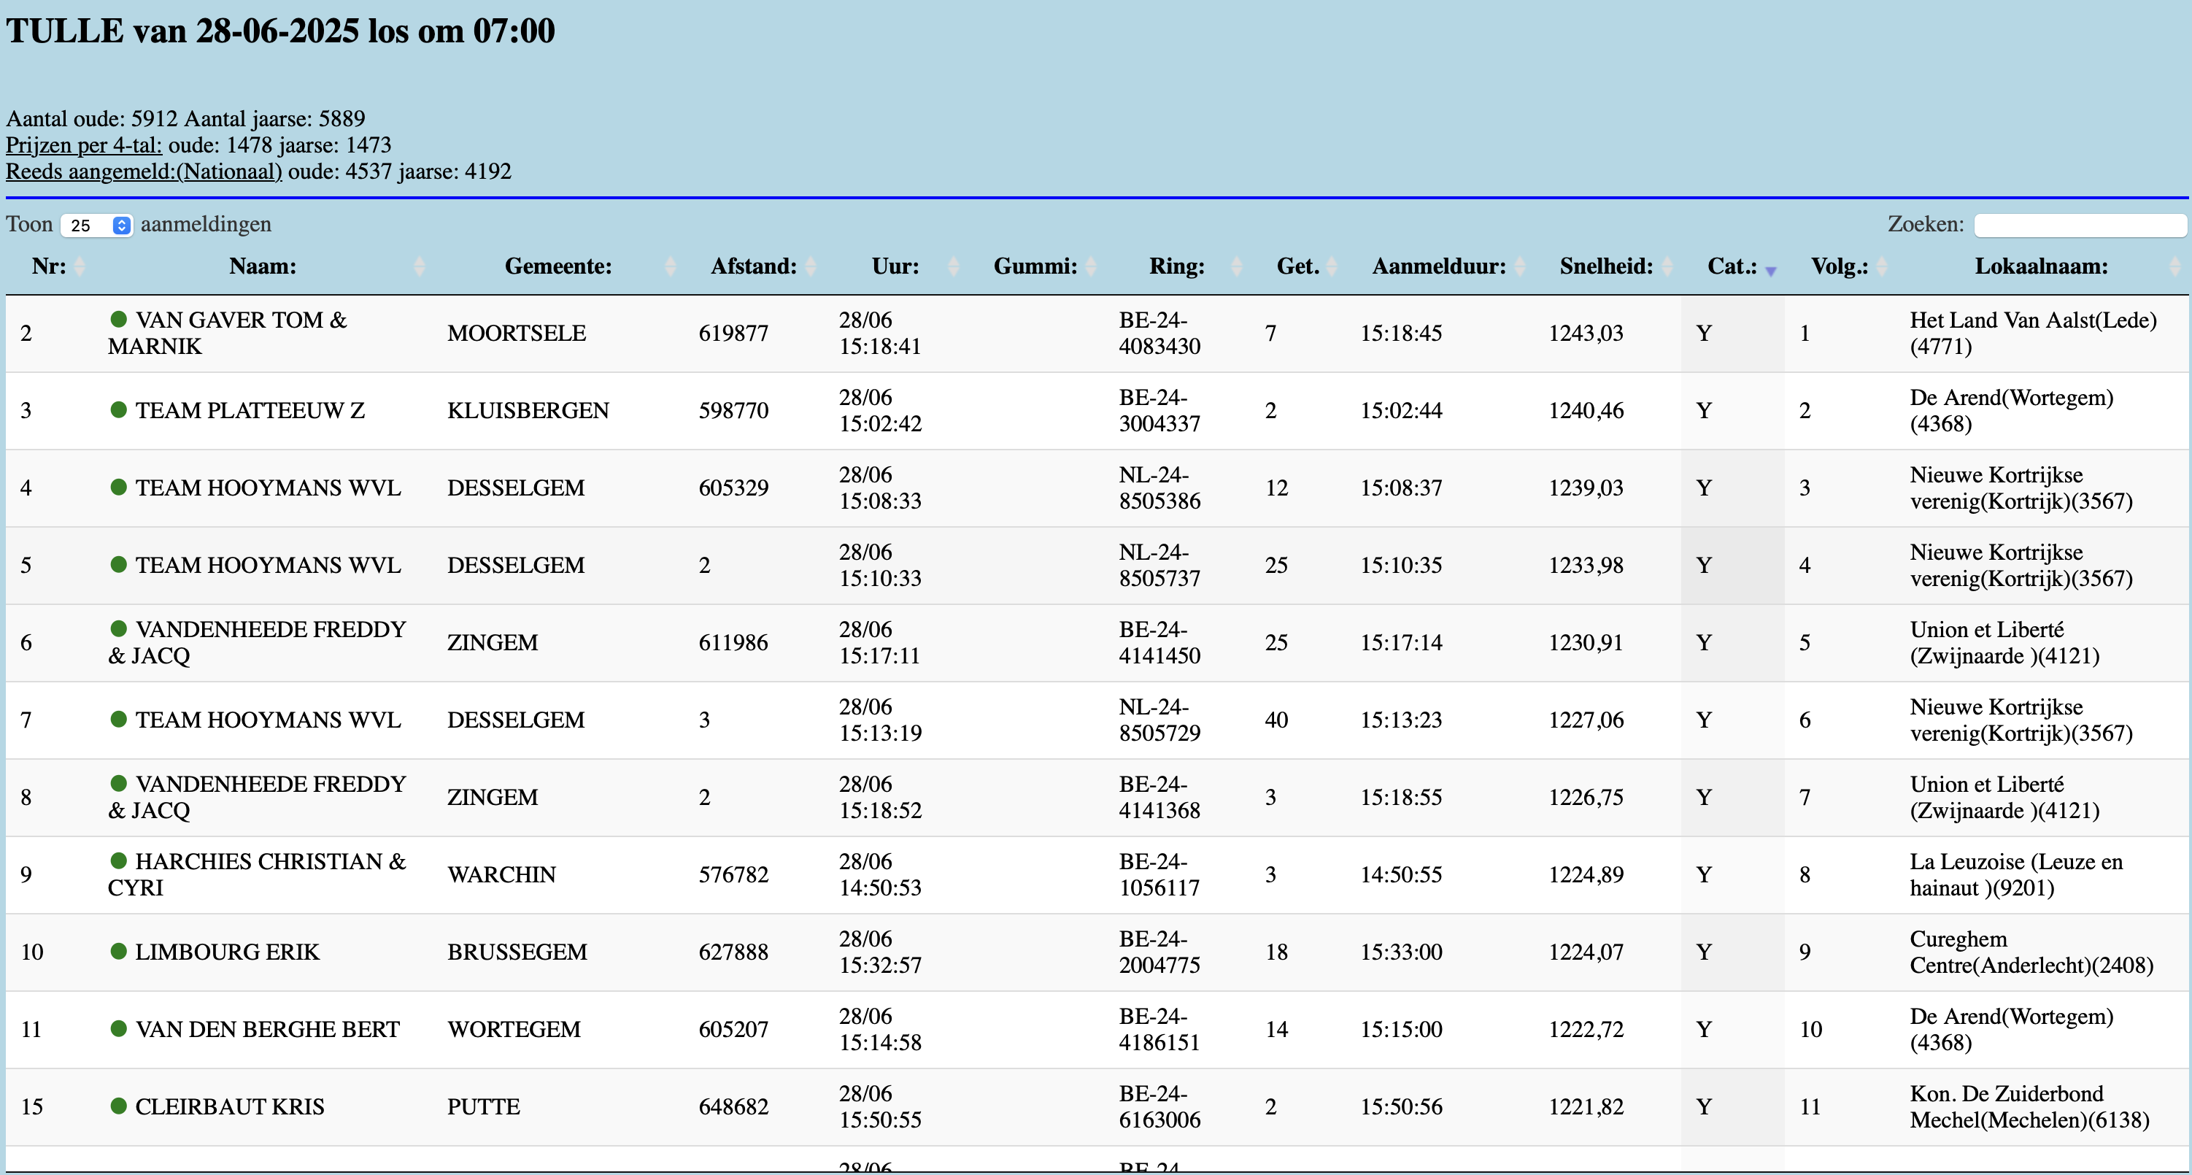The height and width of the screenshot is (1175, 2192).
Task: Click green dot beside VAN GAVER TOM & MARNIK
Action: tap(118, 319)
